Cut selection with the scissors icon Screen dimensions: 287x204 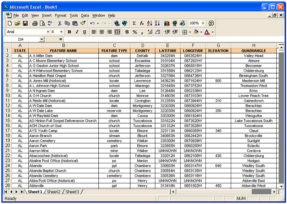pyautogui.click(x=59, y=23)
